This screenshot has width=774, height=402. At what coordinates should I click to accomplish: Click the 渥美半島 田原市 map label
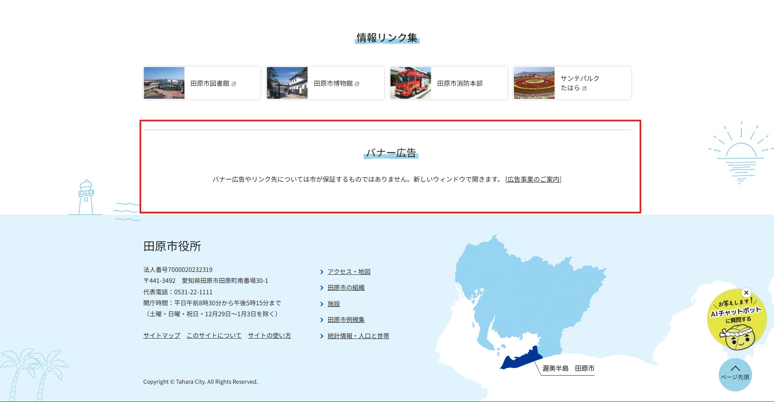point(568,368)
